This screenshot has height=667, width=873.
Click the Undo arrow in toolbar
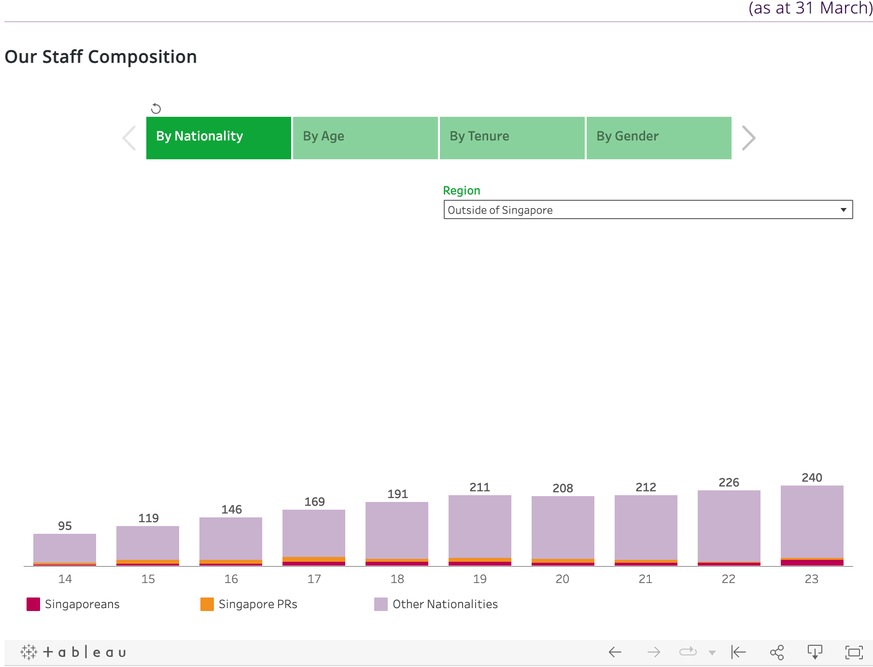[x=615, y=653]
